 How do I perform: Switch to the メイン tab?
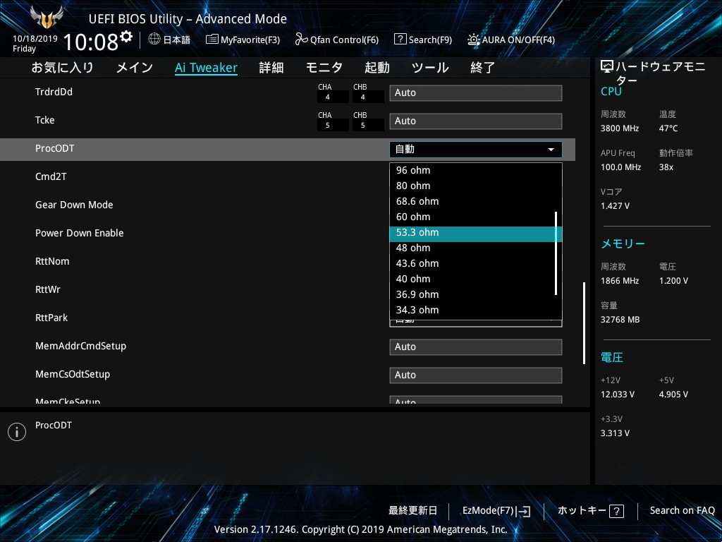[x=134, y=68]
